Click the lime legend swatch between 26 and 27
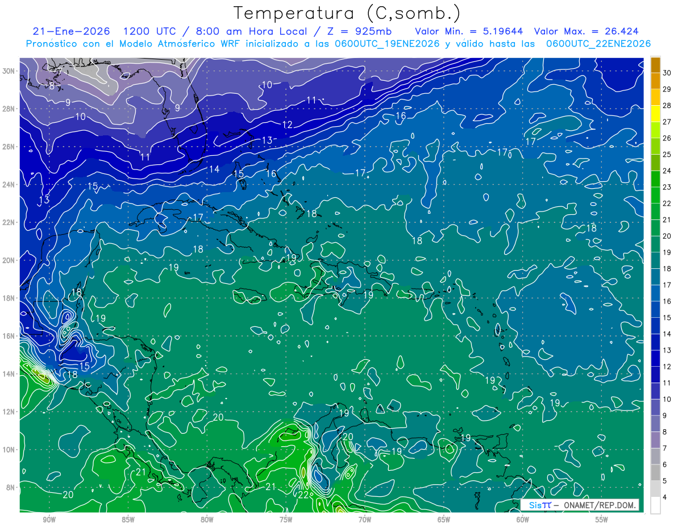Image resolution: width=682 pixels, height=527 pixels. tap(655, 130)
